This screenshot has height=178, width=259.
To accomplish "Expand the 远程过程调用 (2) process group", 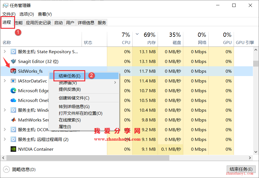I will 5,139.
